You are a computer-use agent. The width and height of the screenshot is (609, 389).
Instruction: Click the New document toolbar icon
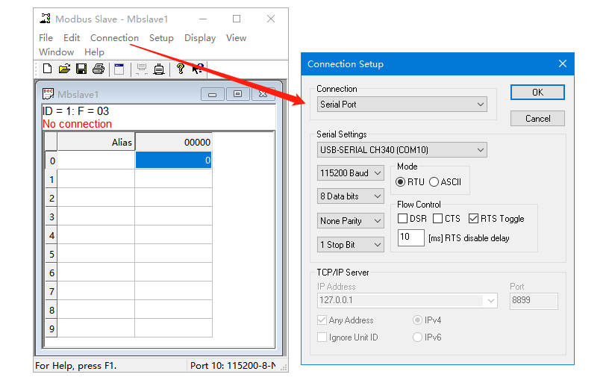(x=47, y=69)
